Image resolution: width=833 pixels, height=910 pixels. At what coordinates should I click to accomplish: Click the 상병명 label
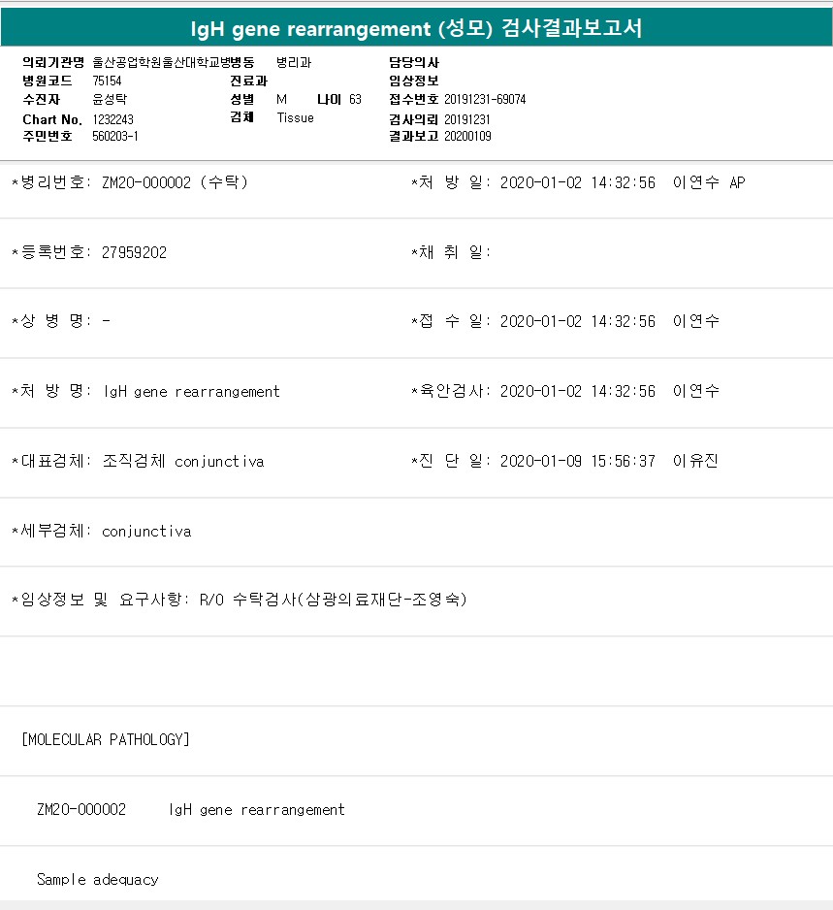coord(51,321)
